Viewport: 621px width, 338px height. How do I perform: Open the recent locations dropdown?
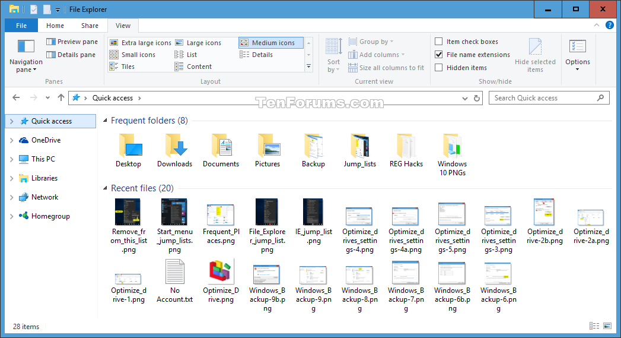[47, 97]
